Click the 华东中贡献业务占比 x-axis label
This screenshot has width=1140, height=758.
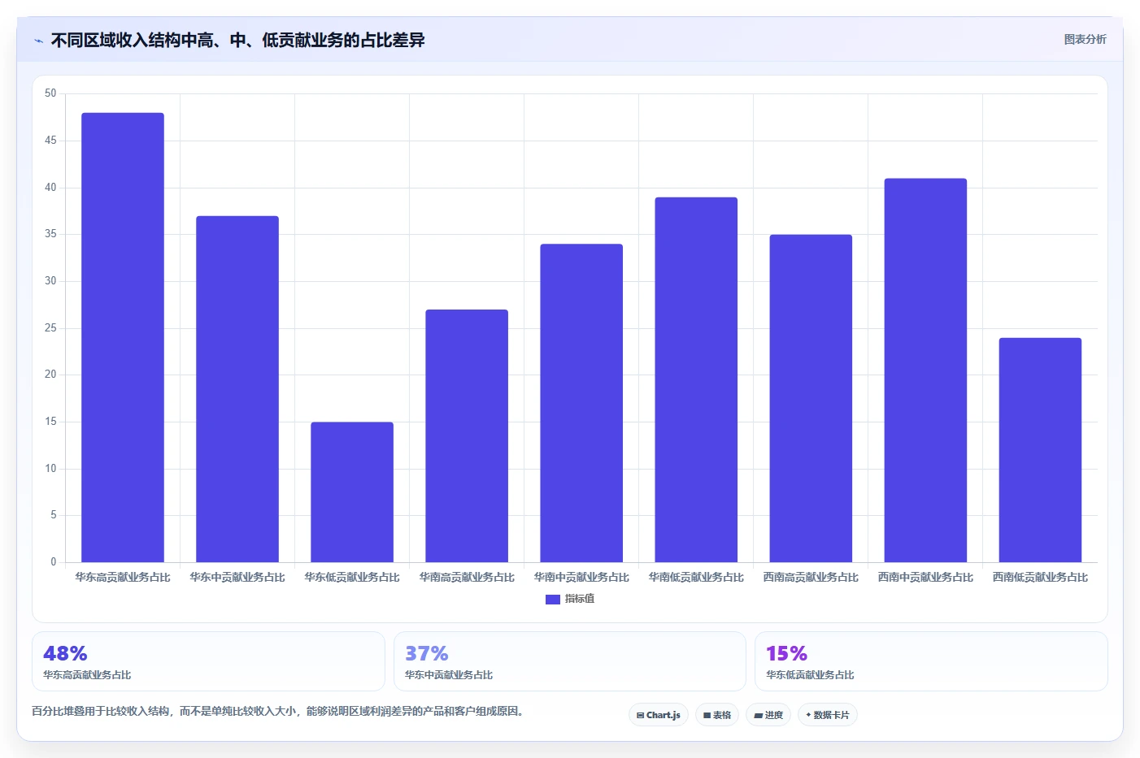click(x=237, y=578)
